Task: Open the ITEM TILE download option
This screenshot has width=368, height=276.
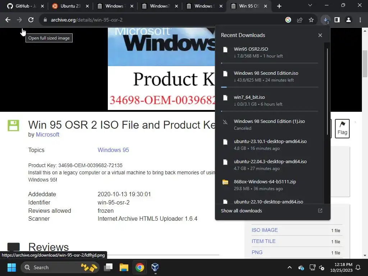Action: click(263, 241)
